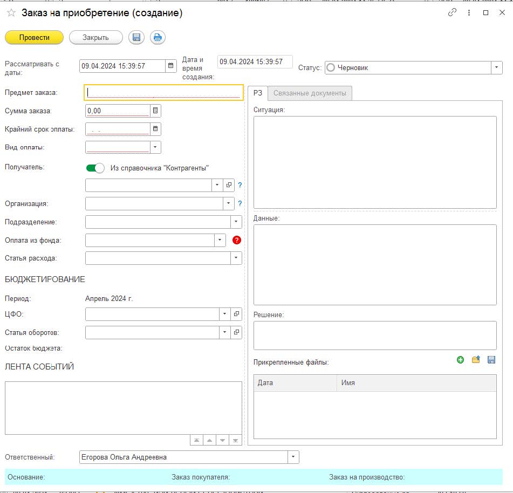Click the printer icon in toolbar
This screenshot has height=493, width=513.
158,38
